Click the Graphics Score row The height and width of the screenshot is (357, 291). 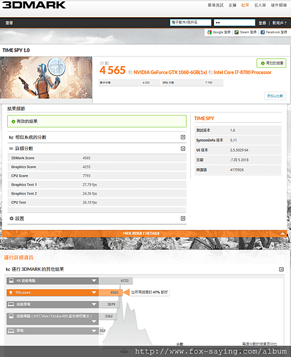[97, 167]
